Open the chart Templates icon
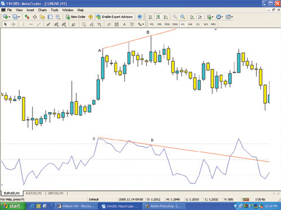Screen dimensions: 281x210 click(x=228, y=17)
